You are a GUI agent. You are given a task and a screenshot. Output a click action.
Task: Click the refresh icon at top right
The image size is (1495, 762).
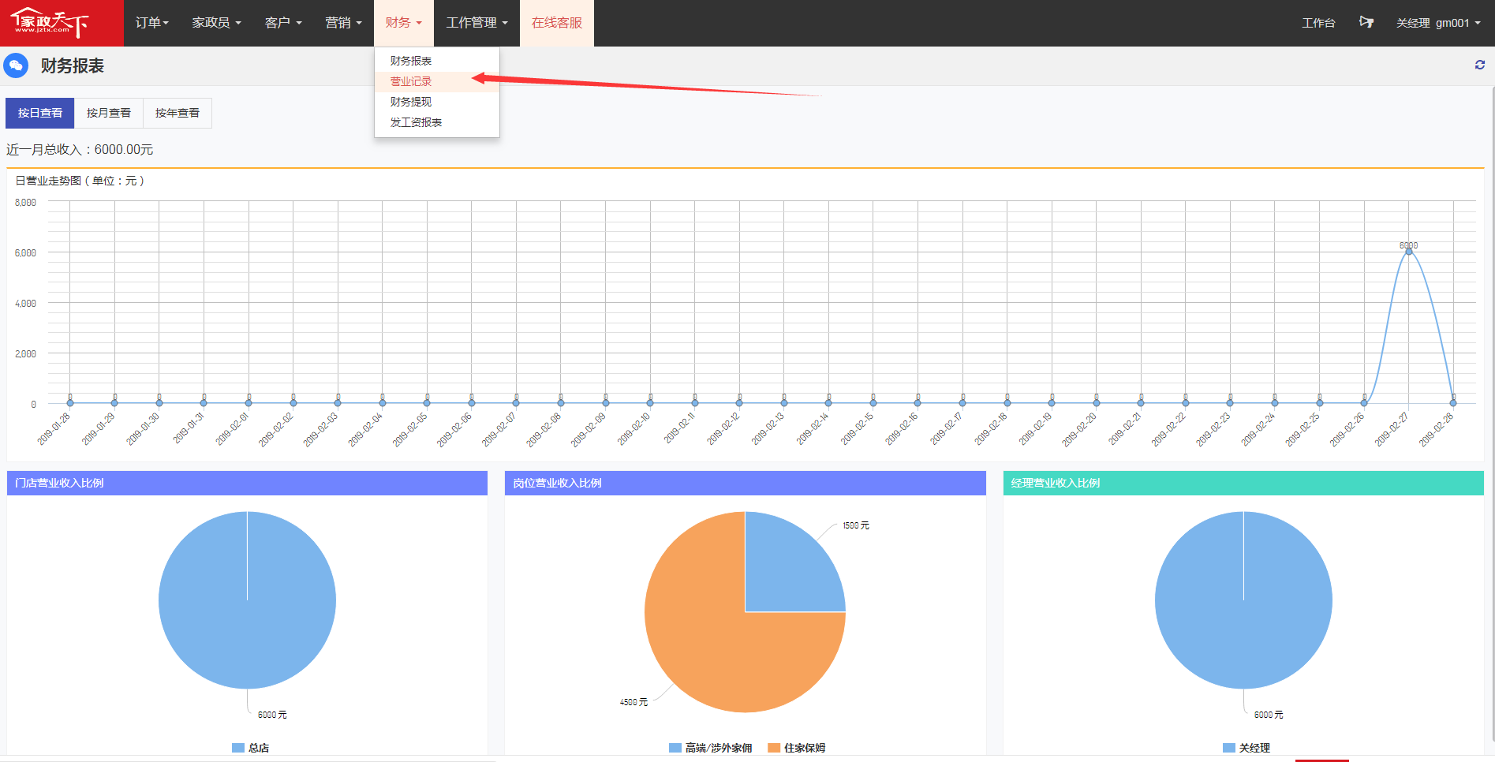point(1480,65)
